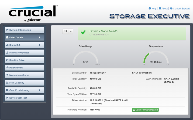This screenshot has height=120, width=193.
Task: Select the Drive Details menu item
Action: [24, 37]
